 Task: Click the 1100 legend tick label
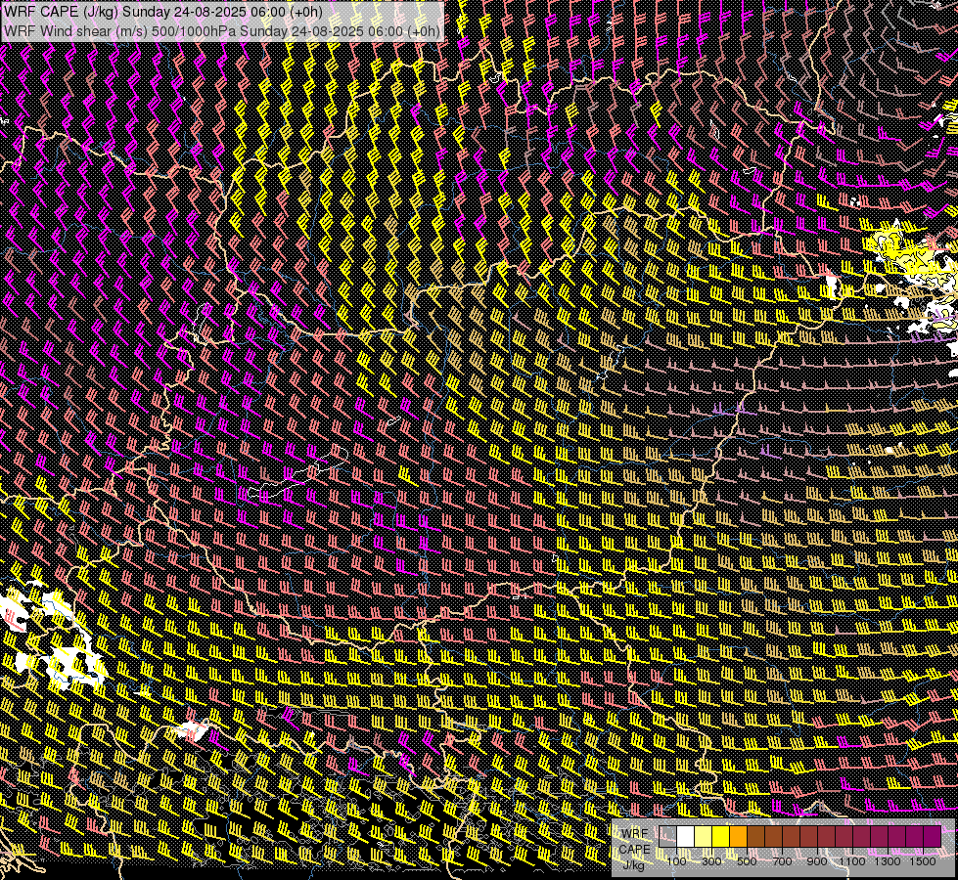coord(852,861)
